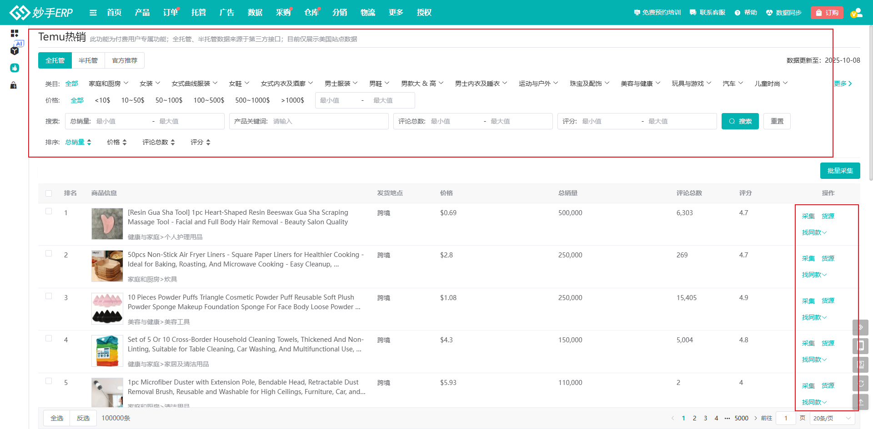
Task: Switch to the 半托管 tab
Action: click(x=88, y=60)
